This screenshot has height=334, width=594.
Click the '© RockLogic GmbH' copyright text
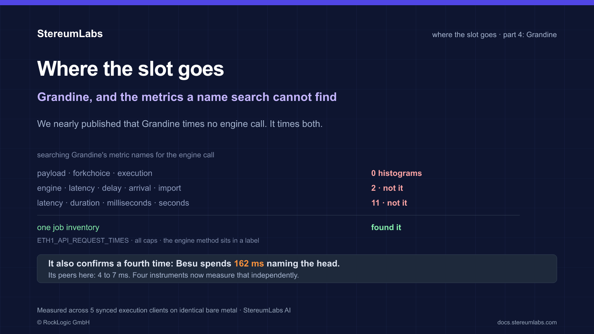[x=63, y=322]
